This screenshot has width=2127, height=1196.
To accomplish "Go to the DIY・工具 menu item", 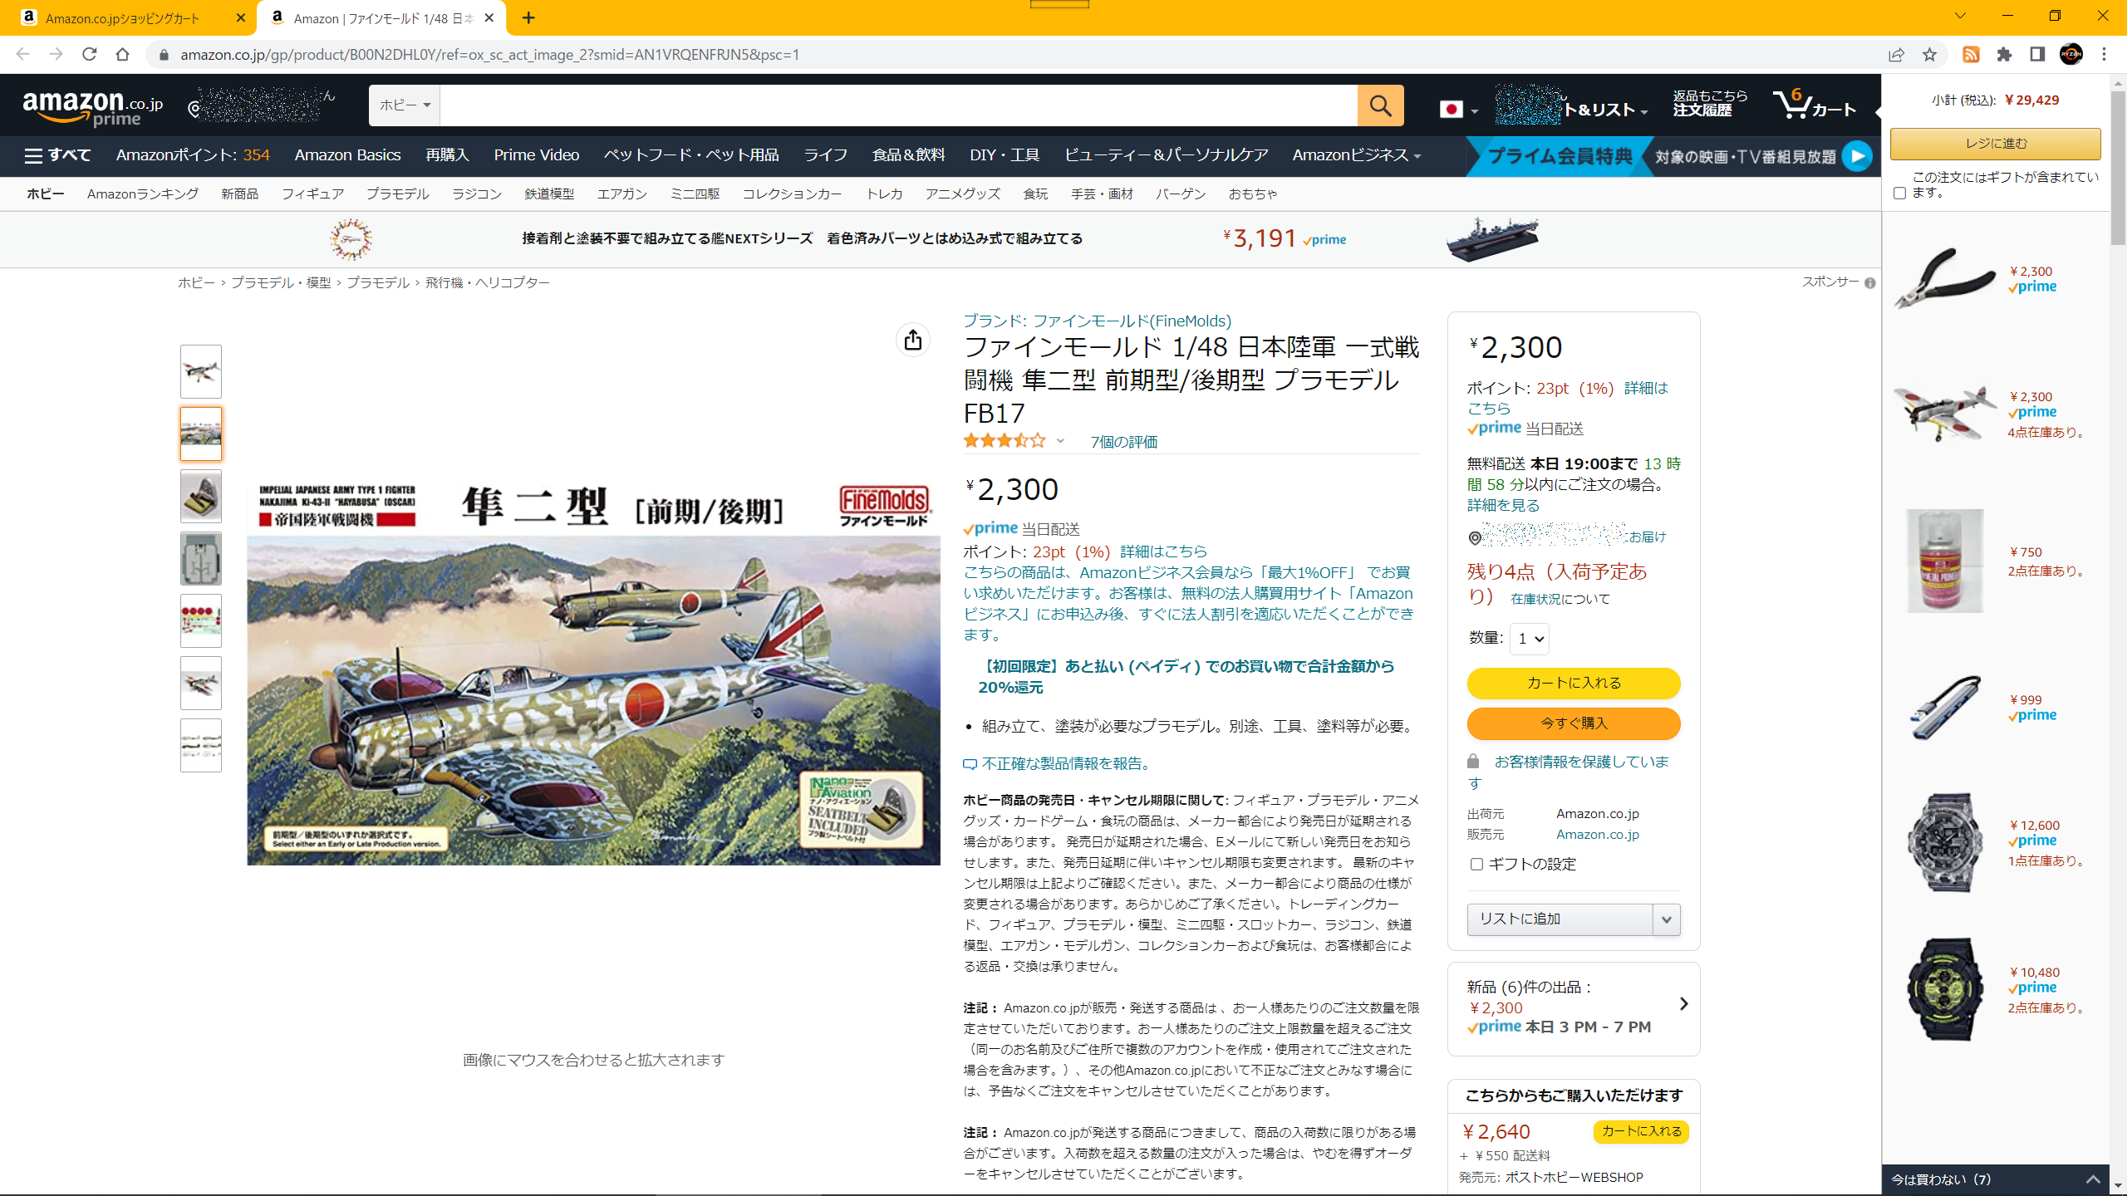I will point(1005,155).
